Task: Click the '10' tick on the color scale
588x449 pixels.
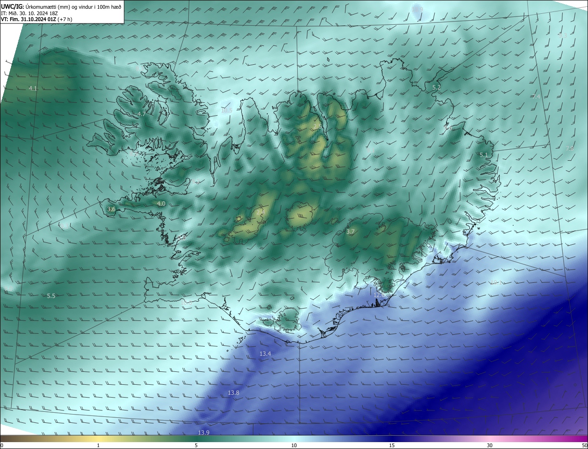Action: pyautogui.click(x=294, y=445)
